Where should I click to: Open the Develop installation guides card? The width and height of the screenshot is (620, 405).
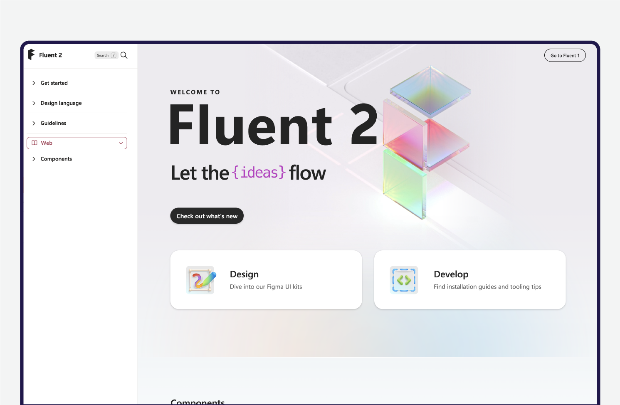tap(470, 279)
